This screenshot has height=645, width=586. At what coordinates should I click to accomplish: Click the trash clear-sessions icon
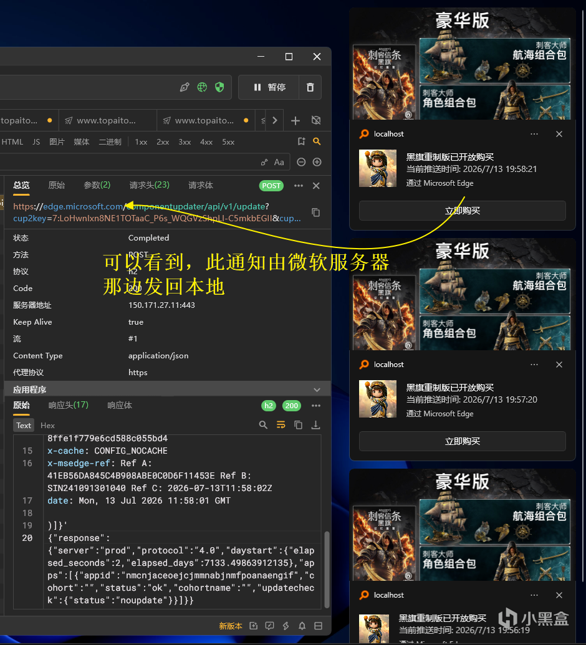point(310,87)
